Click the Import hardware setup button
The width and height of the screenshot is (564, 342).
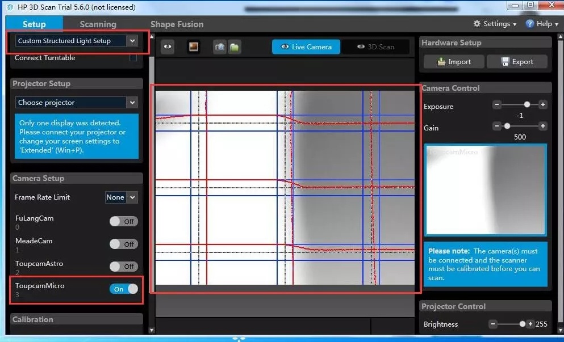(454, 62)
